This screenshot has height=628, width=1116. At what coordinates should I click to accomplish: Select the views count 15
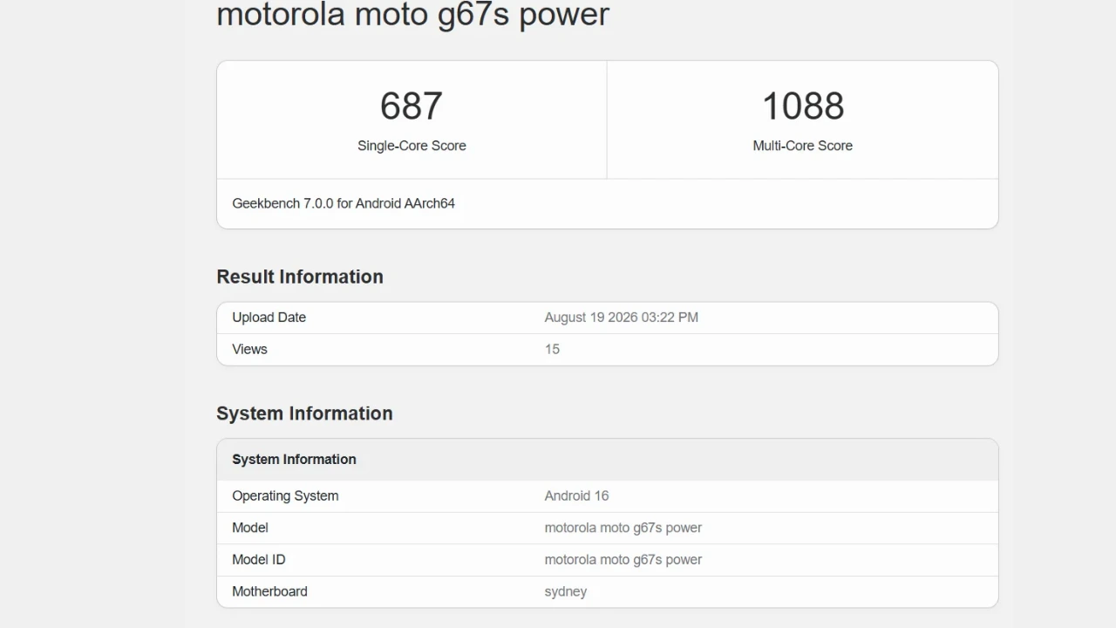[x=552, y=349]
